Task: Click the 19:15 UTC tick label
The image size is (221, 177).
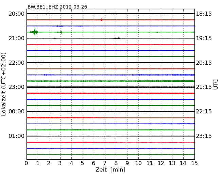Action: [204, 38]
